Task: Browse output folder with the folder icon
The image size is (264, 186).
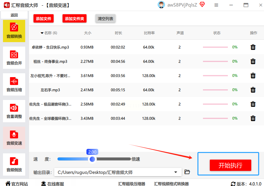Action: tap(187, 172)
